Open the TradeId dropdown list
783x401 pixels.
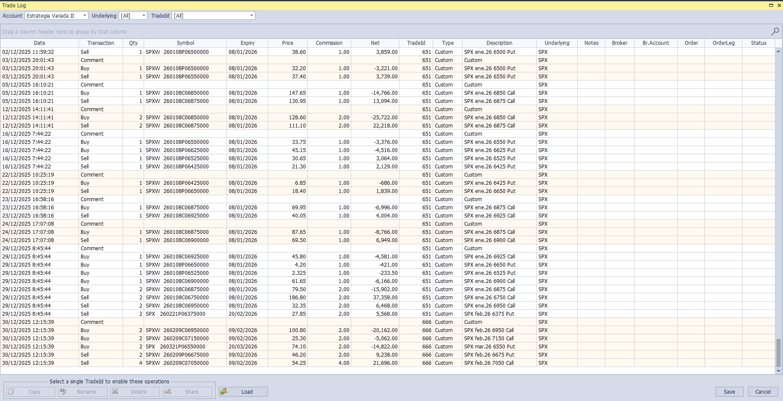pyautogui.click(x=252, y=16)
